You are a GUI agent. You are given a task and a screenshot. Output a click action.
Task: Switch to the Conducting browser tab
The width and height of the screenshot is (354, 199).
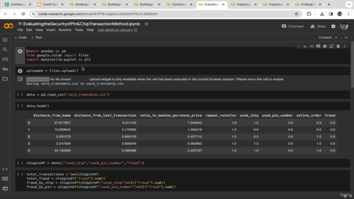(x=179, y=4)
